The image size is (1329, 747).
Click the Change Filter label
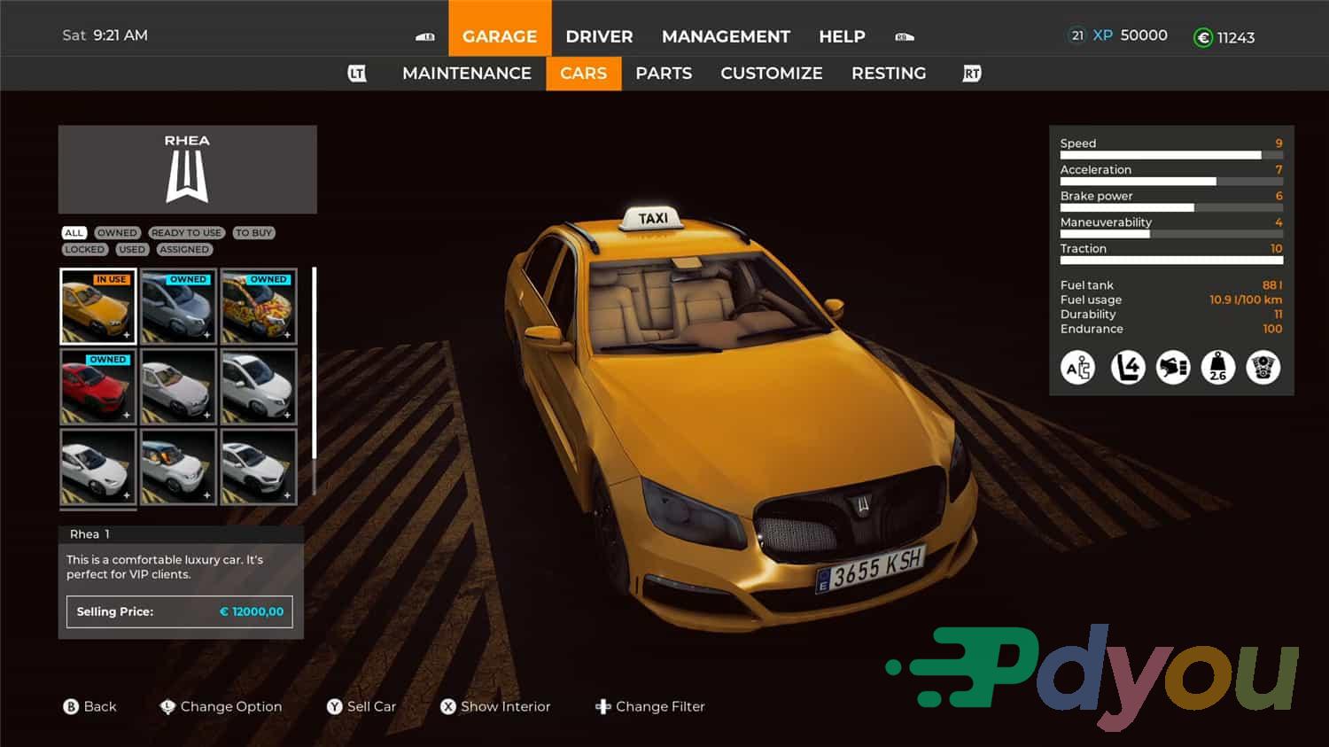(660, 706)
